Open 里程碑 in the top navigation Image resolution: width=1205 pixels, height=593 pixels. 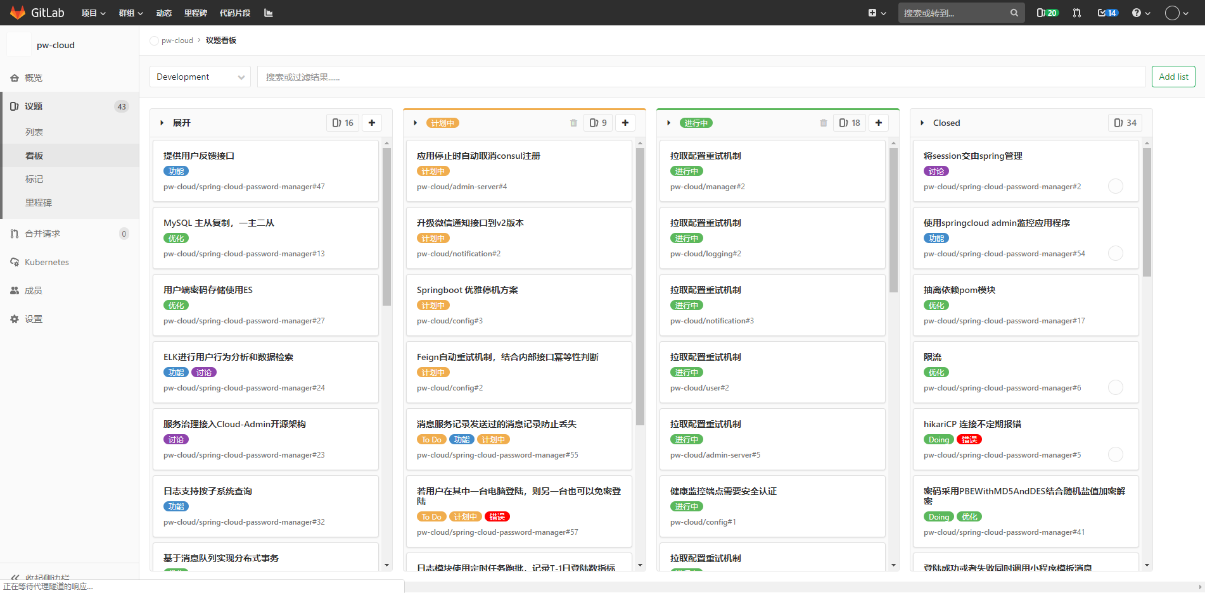(x=195, y=13)
